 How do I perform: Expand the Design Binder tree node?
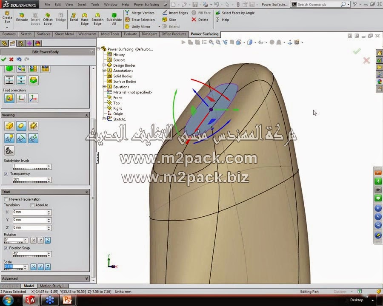[x=104, y=65]
